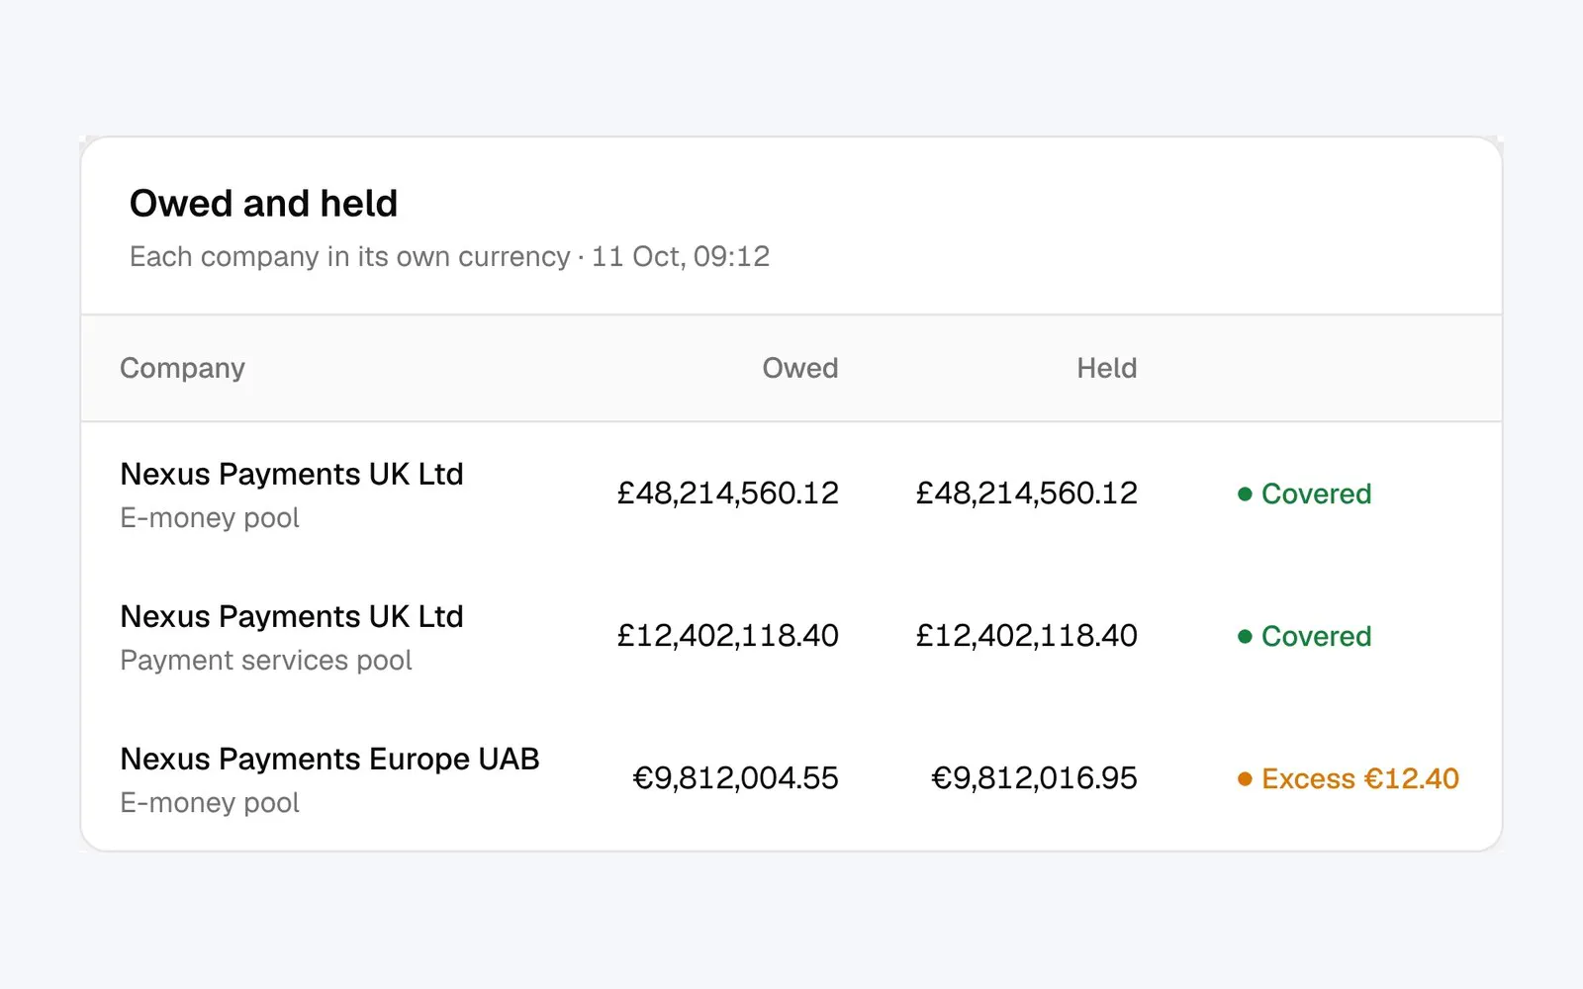Click the green Covered status dot, E-money pool UK

(1245, 494)
